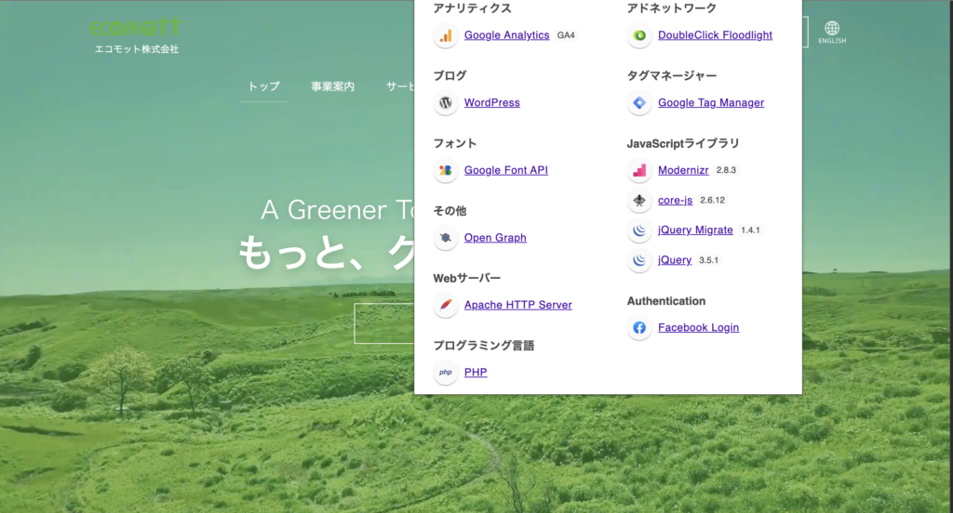Open the Apache HTTP Server link
Screen dimensions: 953x513
pos(517,305)
